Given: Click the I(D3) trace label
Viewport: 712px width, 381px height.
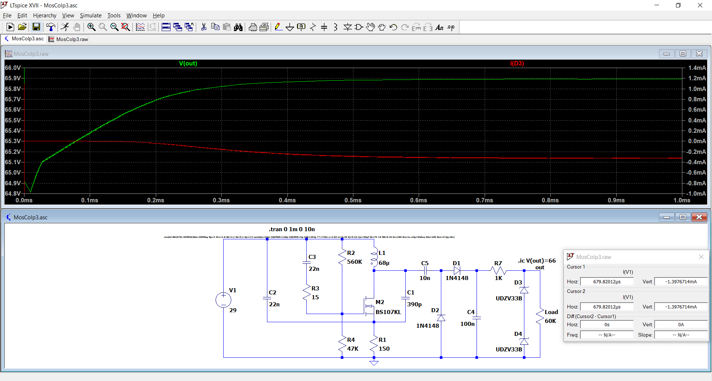Looking at the screenshot, I should coord(517,63).
